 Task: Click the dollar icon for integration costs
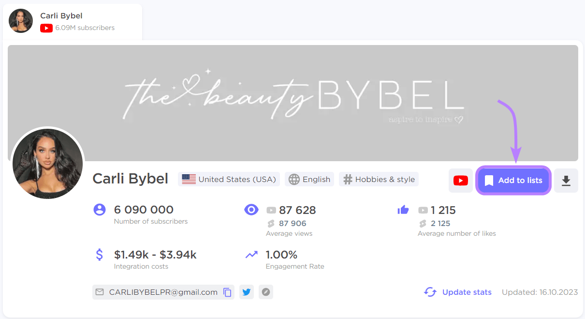point(99,254)
